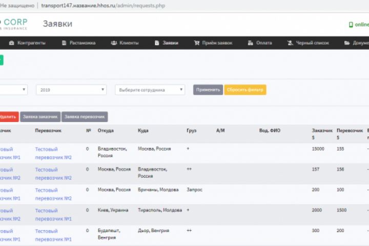Viewport: 369px width, 246px height.
Task: Click the payment icon beside Оплата
Action: (251, 43)
